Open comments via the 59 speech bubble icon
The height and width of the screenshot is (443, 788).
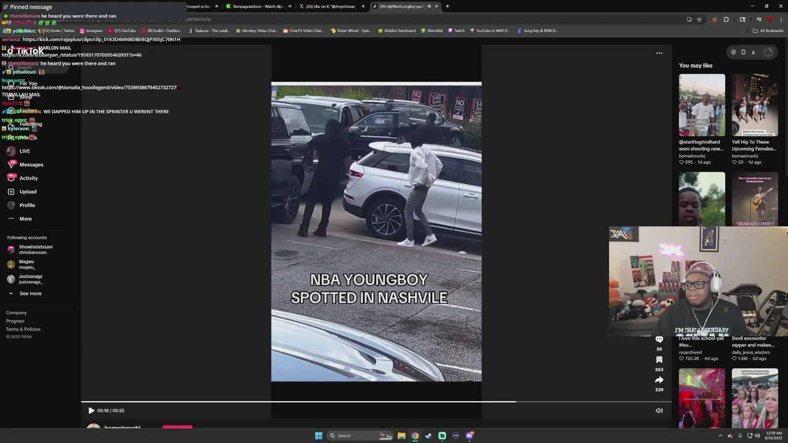(659, 339)
